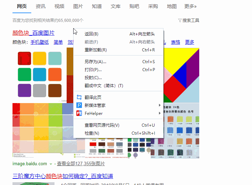This screenshot has height=185, width=252.
Task: Switch to the 贴吧 tab
Action: (x=134, y=7)
